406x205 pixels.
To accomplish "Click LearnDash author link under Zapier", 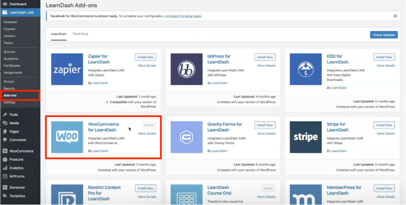I will (x=100, y=83).
